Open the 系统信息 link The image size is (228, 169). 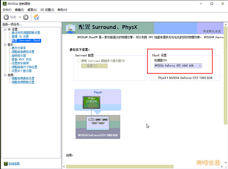click(x=14, y=164)
